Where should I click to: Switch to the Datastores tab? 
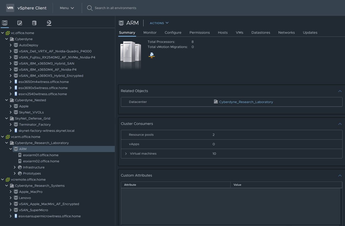pyautogui.click(x=261, y=32)
